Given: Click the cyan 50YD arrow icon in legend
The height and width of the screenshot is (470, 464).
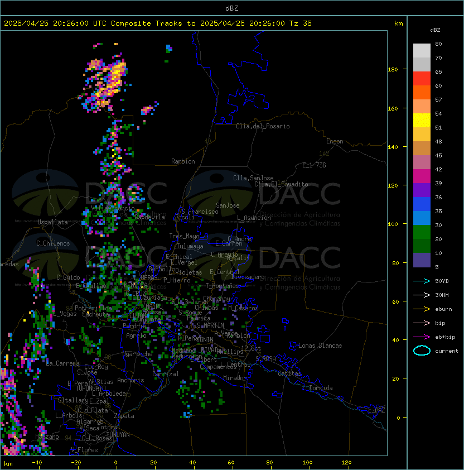Looking at the screenshot, I should (422, 281).
